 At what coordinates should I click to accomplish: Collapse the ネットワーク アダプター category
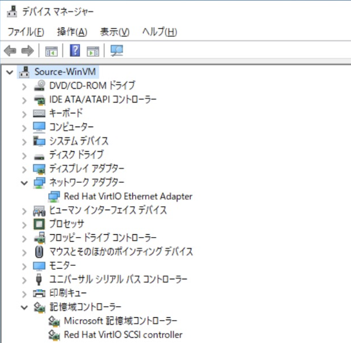coord(25,183)
